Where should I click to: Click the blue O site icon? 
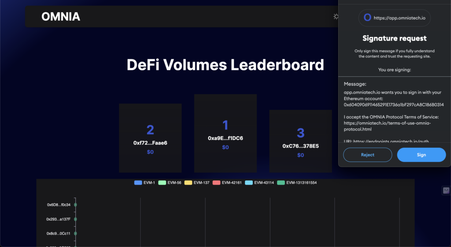(367, 18)
